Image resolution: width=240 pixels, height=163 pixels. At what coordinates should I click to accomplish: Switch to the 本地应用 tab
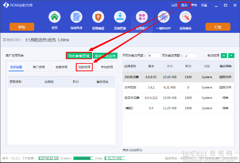pos(107,67)
